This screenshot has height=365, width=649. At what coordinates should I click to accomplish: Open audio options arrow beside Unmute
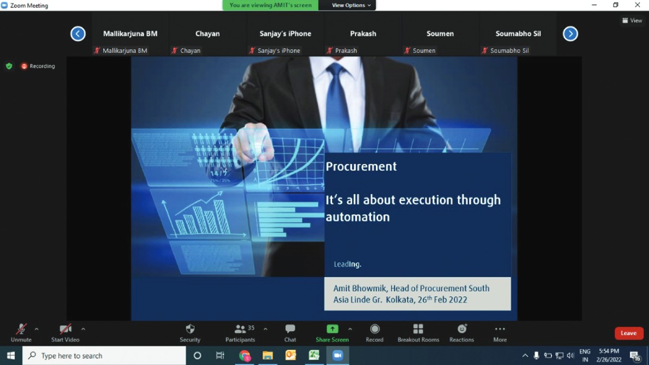[x=37, y=329]
